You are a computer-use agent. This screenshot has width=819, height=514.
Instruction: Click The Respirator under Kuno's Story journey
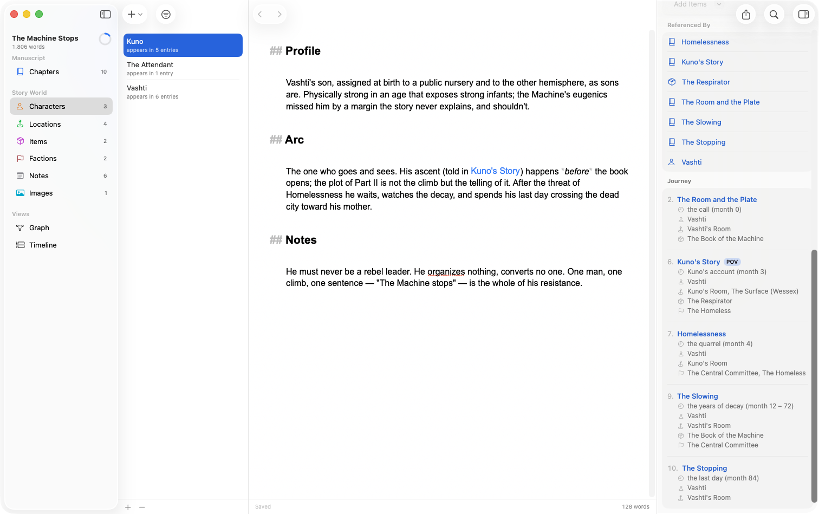tap(710, 301)
